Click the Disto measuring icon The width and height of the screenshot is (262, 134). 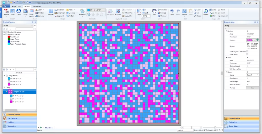(x=19, y=12)
